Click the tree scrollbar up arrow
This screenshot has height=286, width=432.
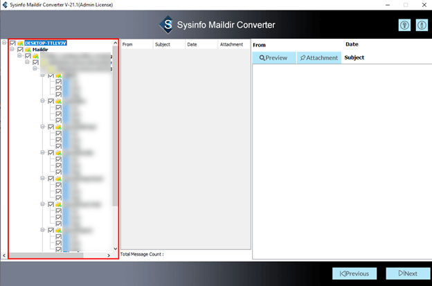pos(115,43)
